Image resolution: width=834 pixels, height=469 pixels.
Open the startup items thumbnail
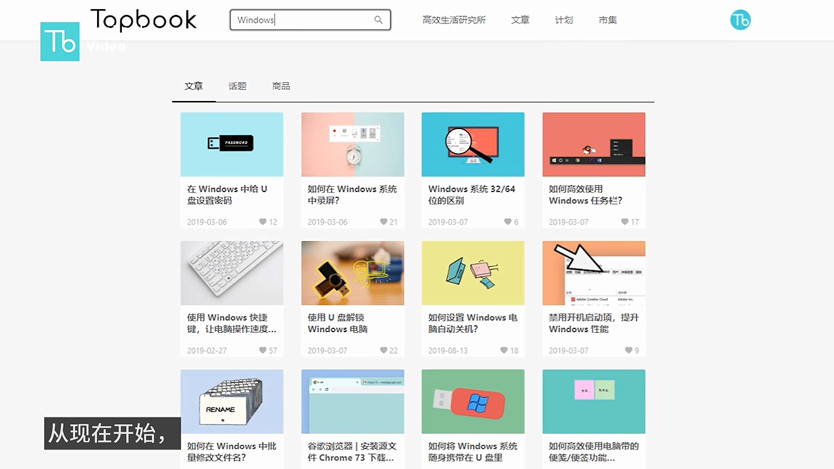coord(594,273)
